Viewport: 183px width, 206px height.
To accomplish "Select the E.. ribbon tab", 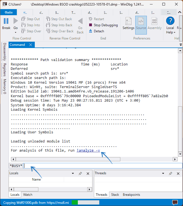I will tap(153, 13).
